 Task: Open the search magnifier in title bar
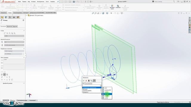[x=174, y=1]
